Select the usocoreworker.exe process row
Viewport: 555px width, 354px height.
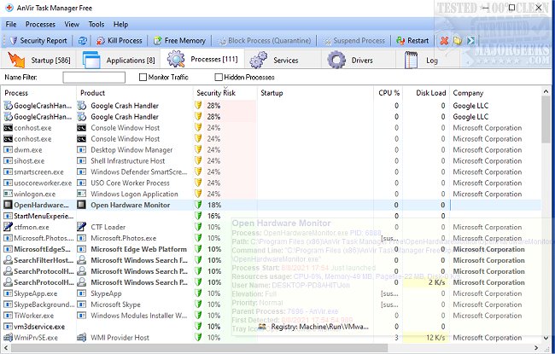(x=271, y=183)
